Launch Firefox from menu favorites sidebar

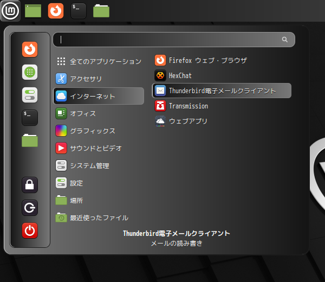pyautogui.click(x=30, y=49)
